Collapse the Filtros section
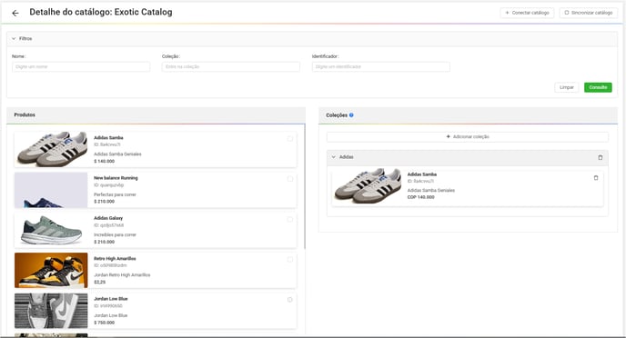The image size is (626, 338). click(14, 39)
